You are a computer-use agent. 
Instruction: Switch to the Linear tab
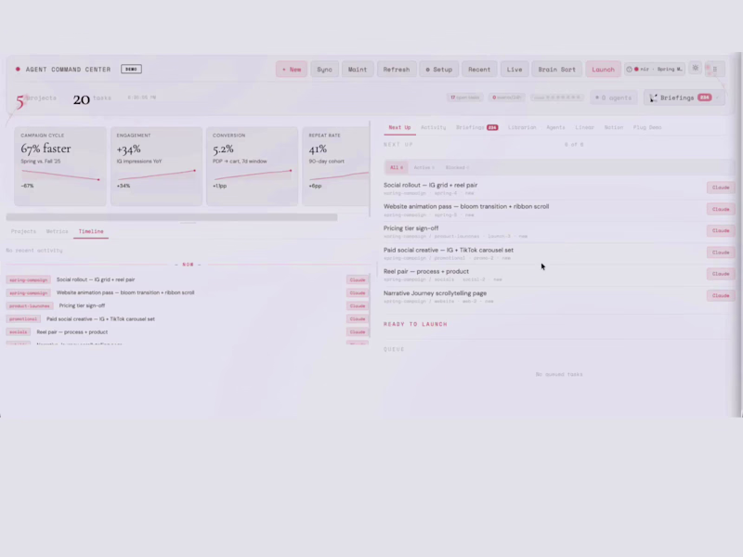(x=584, y=127)
